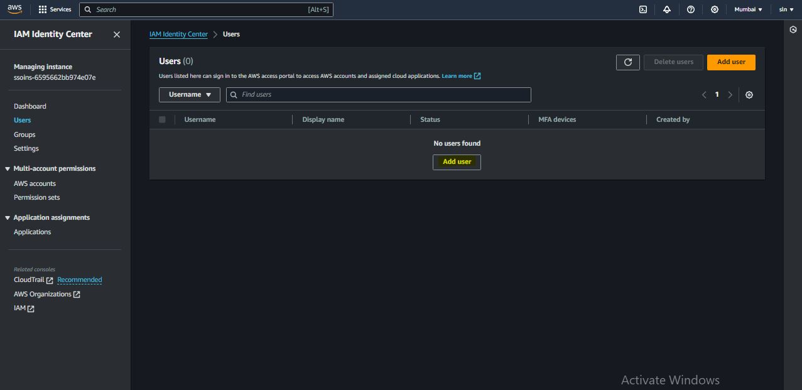This screenshot has width=802, height=390.
Task: Open the Services menu
Action: click(x=55, y=9)
